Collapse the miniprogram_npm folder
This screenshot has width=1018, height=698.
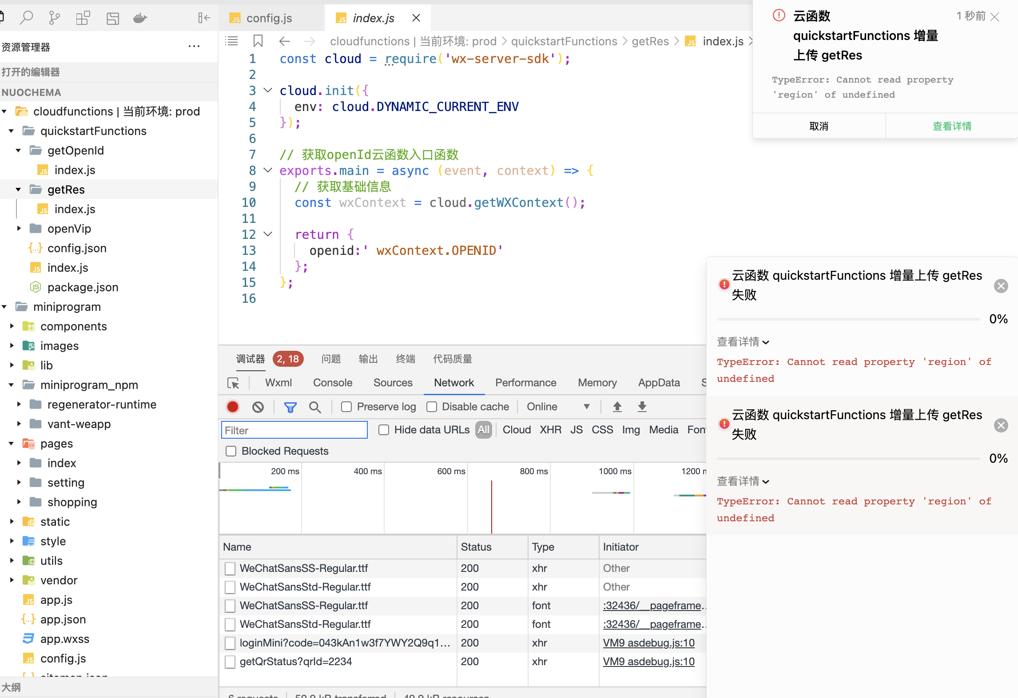(12, 385)
